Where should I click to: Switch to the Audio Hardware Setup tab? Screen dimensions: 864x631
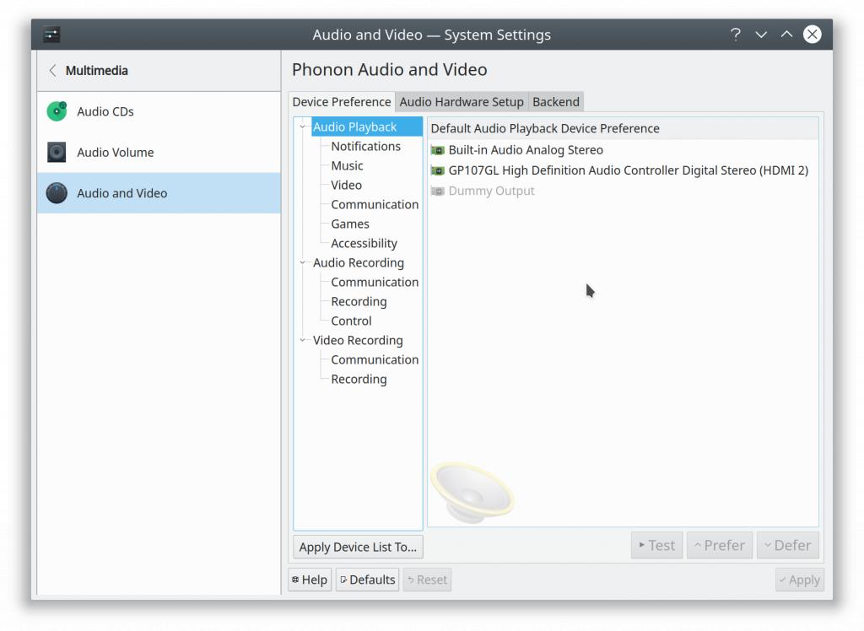(x=462, y=102)
